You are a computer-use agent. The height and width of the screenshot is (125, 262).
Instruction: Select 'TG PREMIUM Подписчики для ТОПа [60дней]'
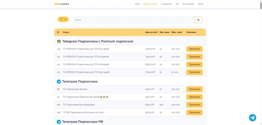coord(86,65)
